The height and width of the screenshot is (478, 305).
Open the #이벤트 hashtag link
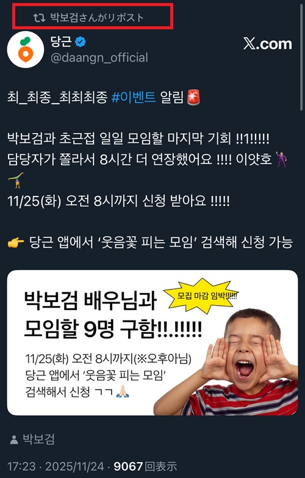click(x=134, y=98)
